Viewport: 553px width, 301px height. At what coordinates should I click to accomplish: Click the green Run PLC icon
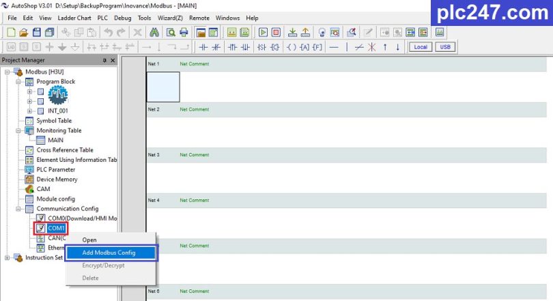tap(263, 33)
